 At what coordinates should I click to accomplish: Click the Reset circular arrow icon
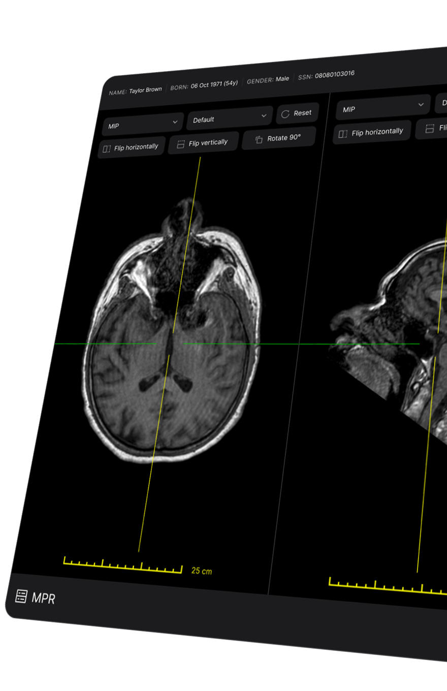coord(285,114)
